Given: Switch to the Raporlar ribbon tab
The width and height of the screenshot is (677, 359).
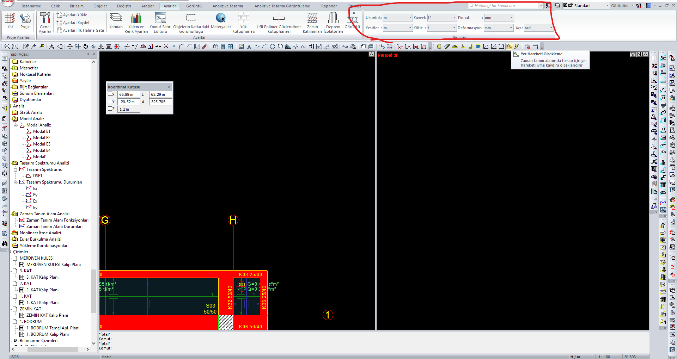Looking at the screenshot, I should 329,6.
